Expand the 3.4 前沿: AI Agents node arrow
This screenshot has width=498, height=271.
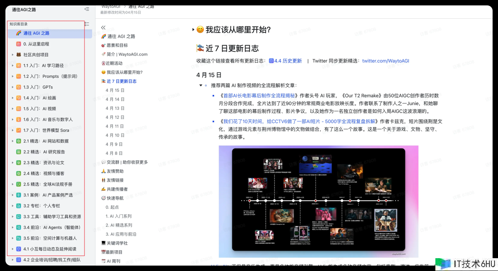pos(12,227)
